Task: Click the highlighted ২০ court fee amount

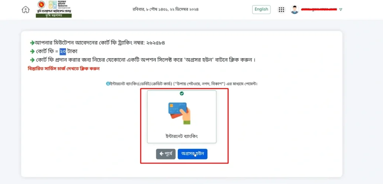Action: click(63, 51)
